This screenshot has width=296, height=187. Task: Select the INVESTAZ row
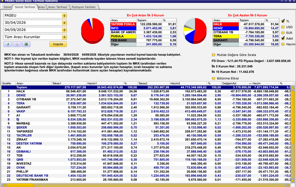pyautogui.click(x=146, y=164)
